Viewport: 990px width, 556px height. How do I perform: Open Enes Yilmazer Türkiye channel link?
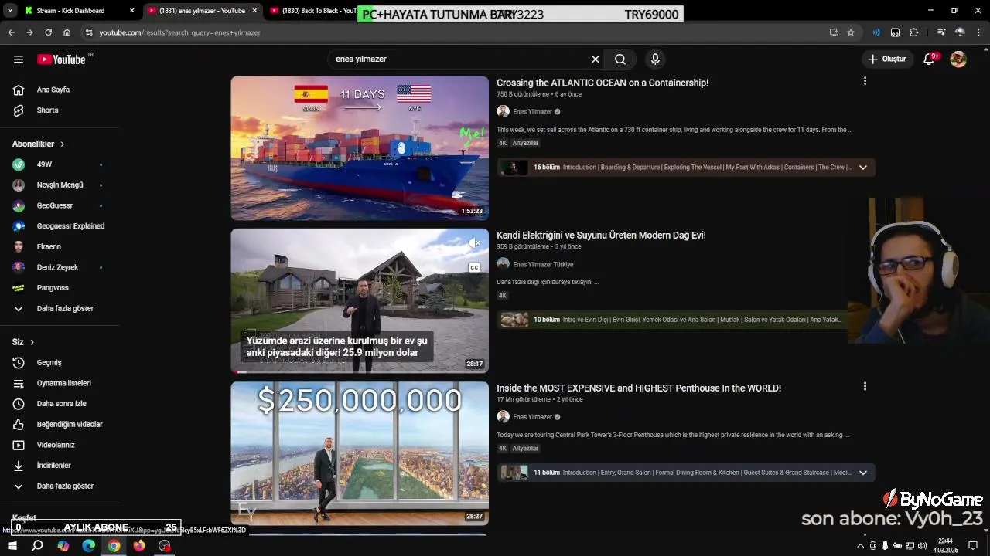(x=543, y=264)
